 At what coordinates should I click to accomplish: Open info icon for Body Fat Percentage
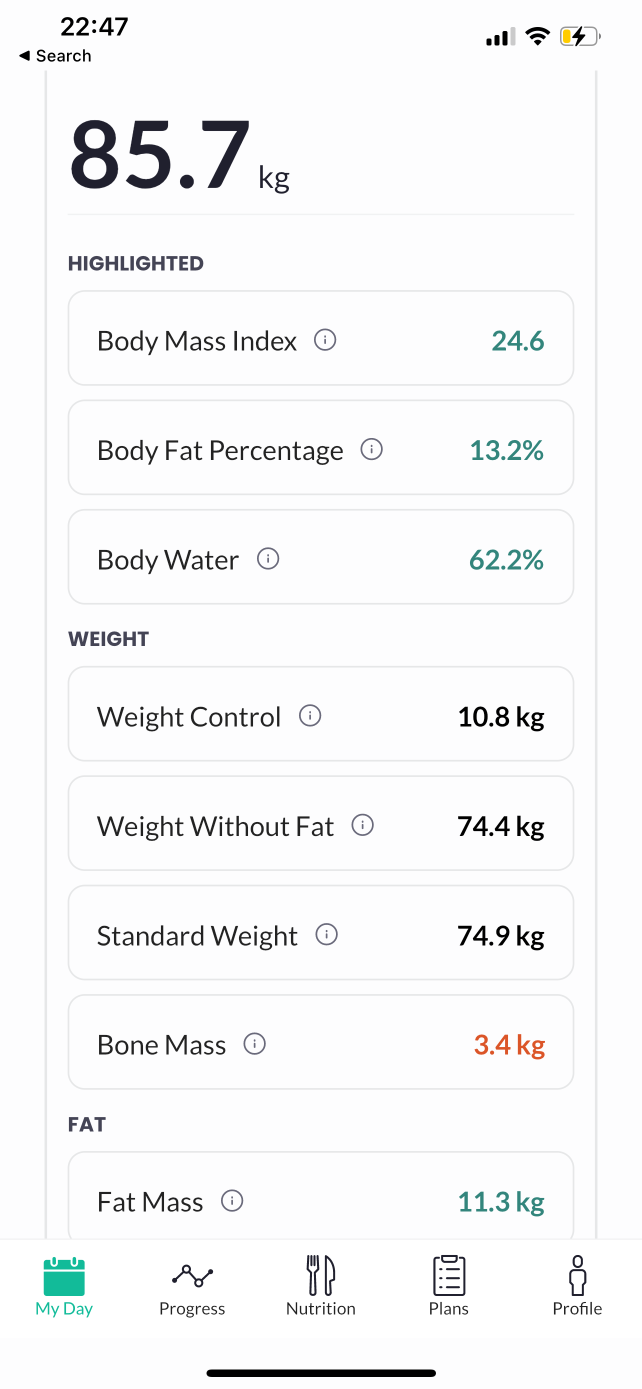point(371,449)
